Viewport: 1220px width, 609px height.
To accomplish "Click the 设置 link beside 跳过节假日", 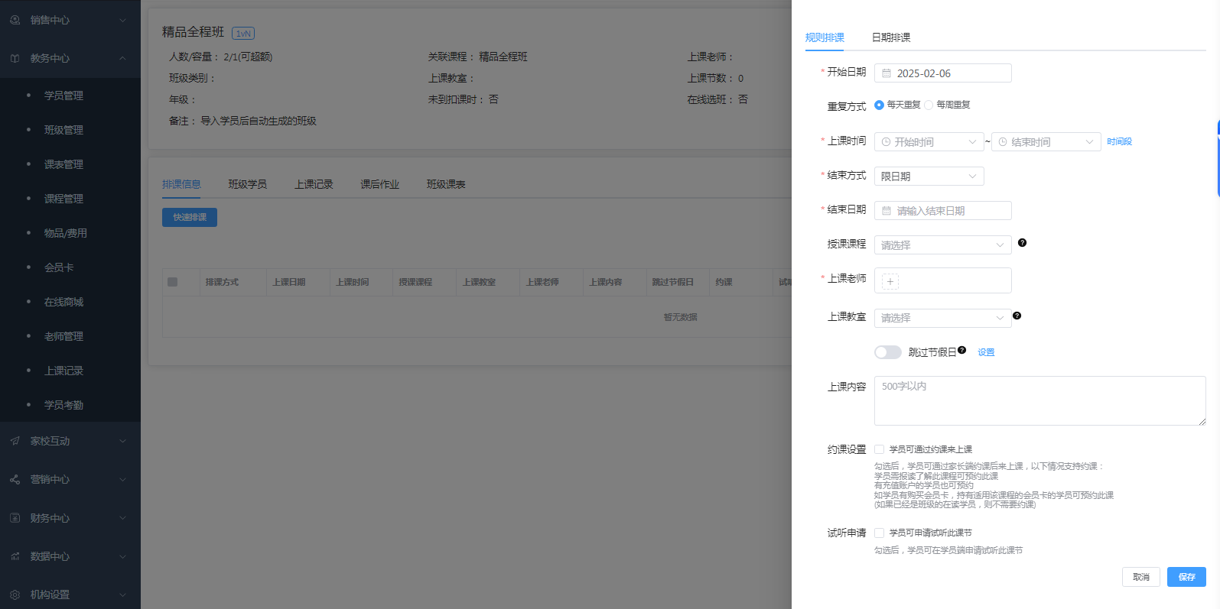I will [986, 352].
